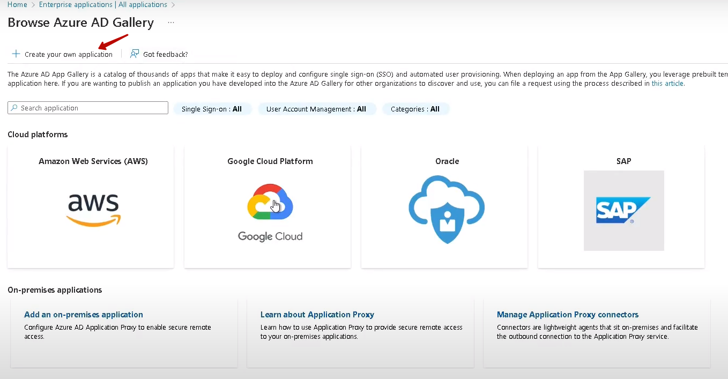Viewport: 728px width, 379px height.
Task: Open the 'this article' link
Action: pos(667,84)
